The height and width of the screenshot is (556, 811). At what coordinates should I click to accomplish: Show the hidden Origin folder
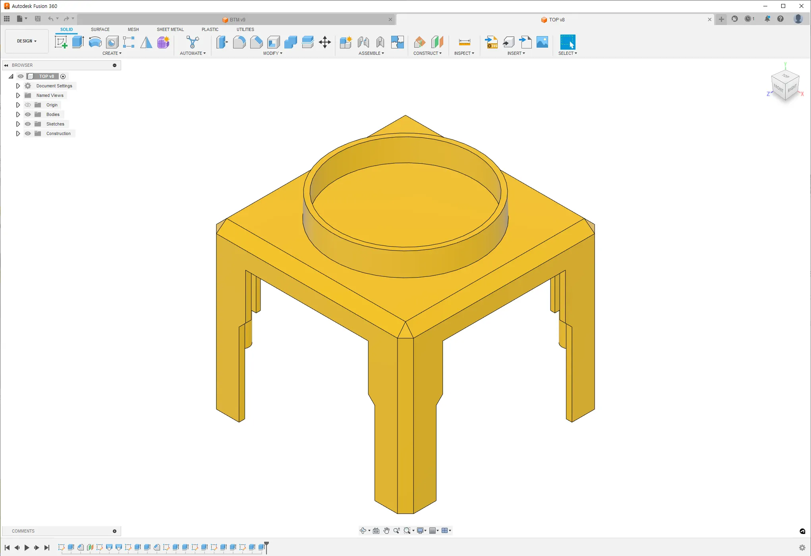click(x=28, y=105)
